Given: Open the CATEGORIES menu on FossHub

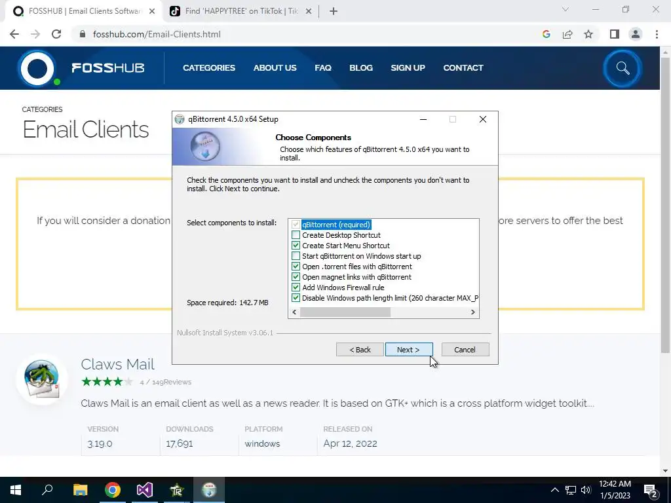Looking at the screenshot, I should [x=209, y=68].
